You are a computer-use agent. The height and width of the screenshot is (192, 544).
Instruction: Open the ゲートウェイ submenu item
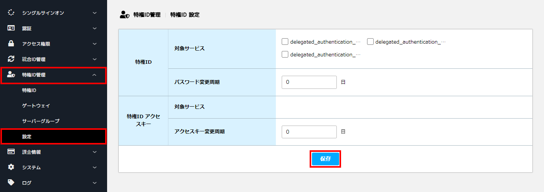(36, 105)
